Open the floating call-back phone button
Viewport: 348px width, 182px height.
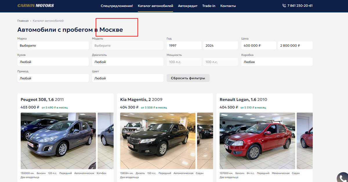342,178
